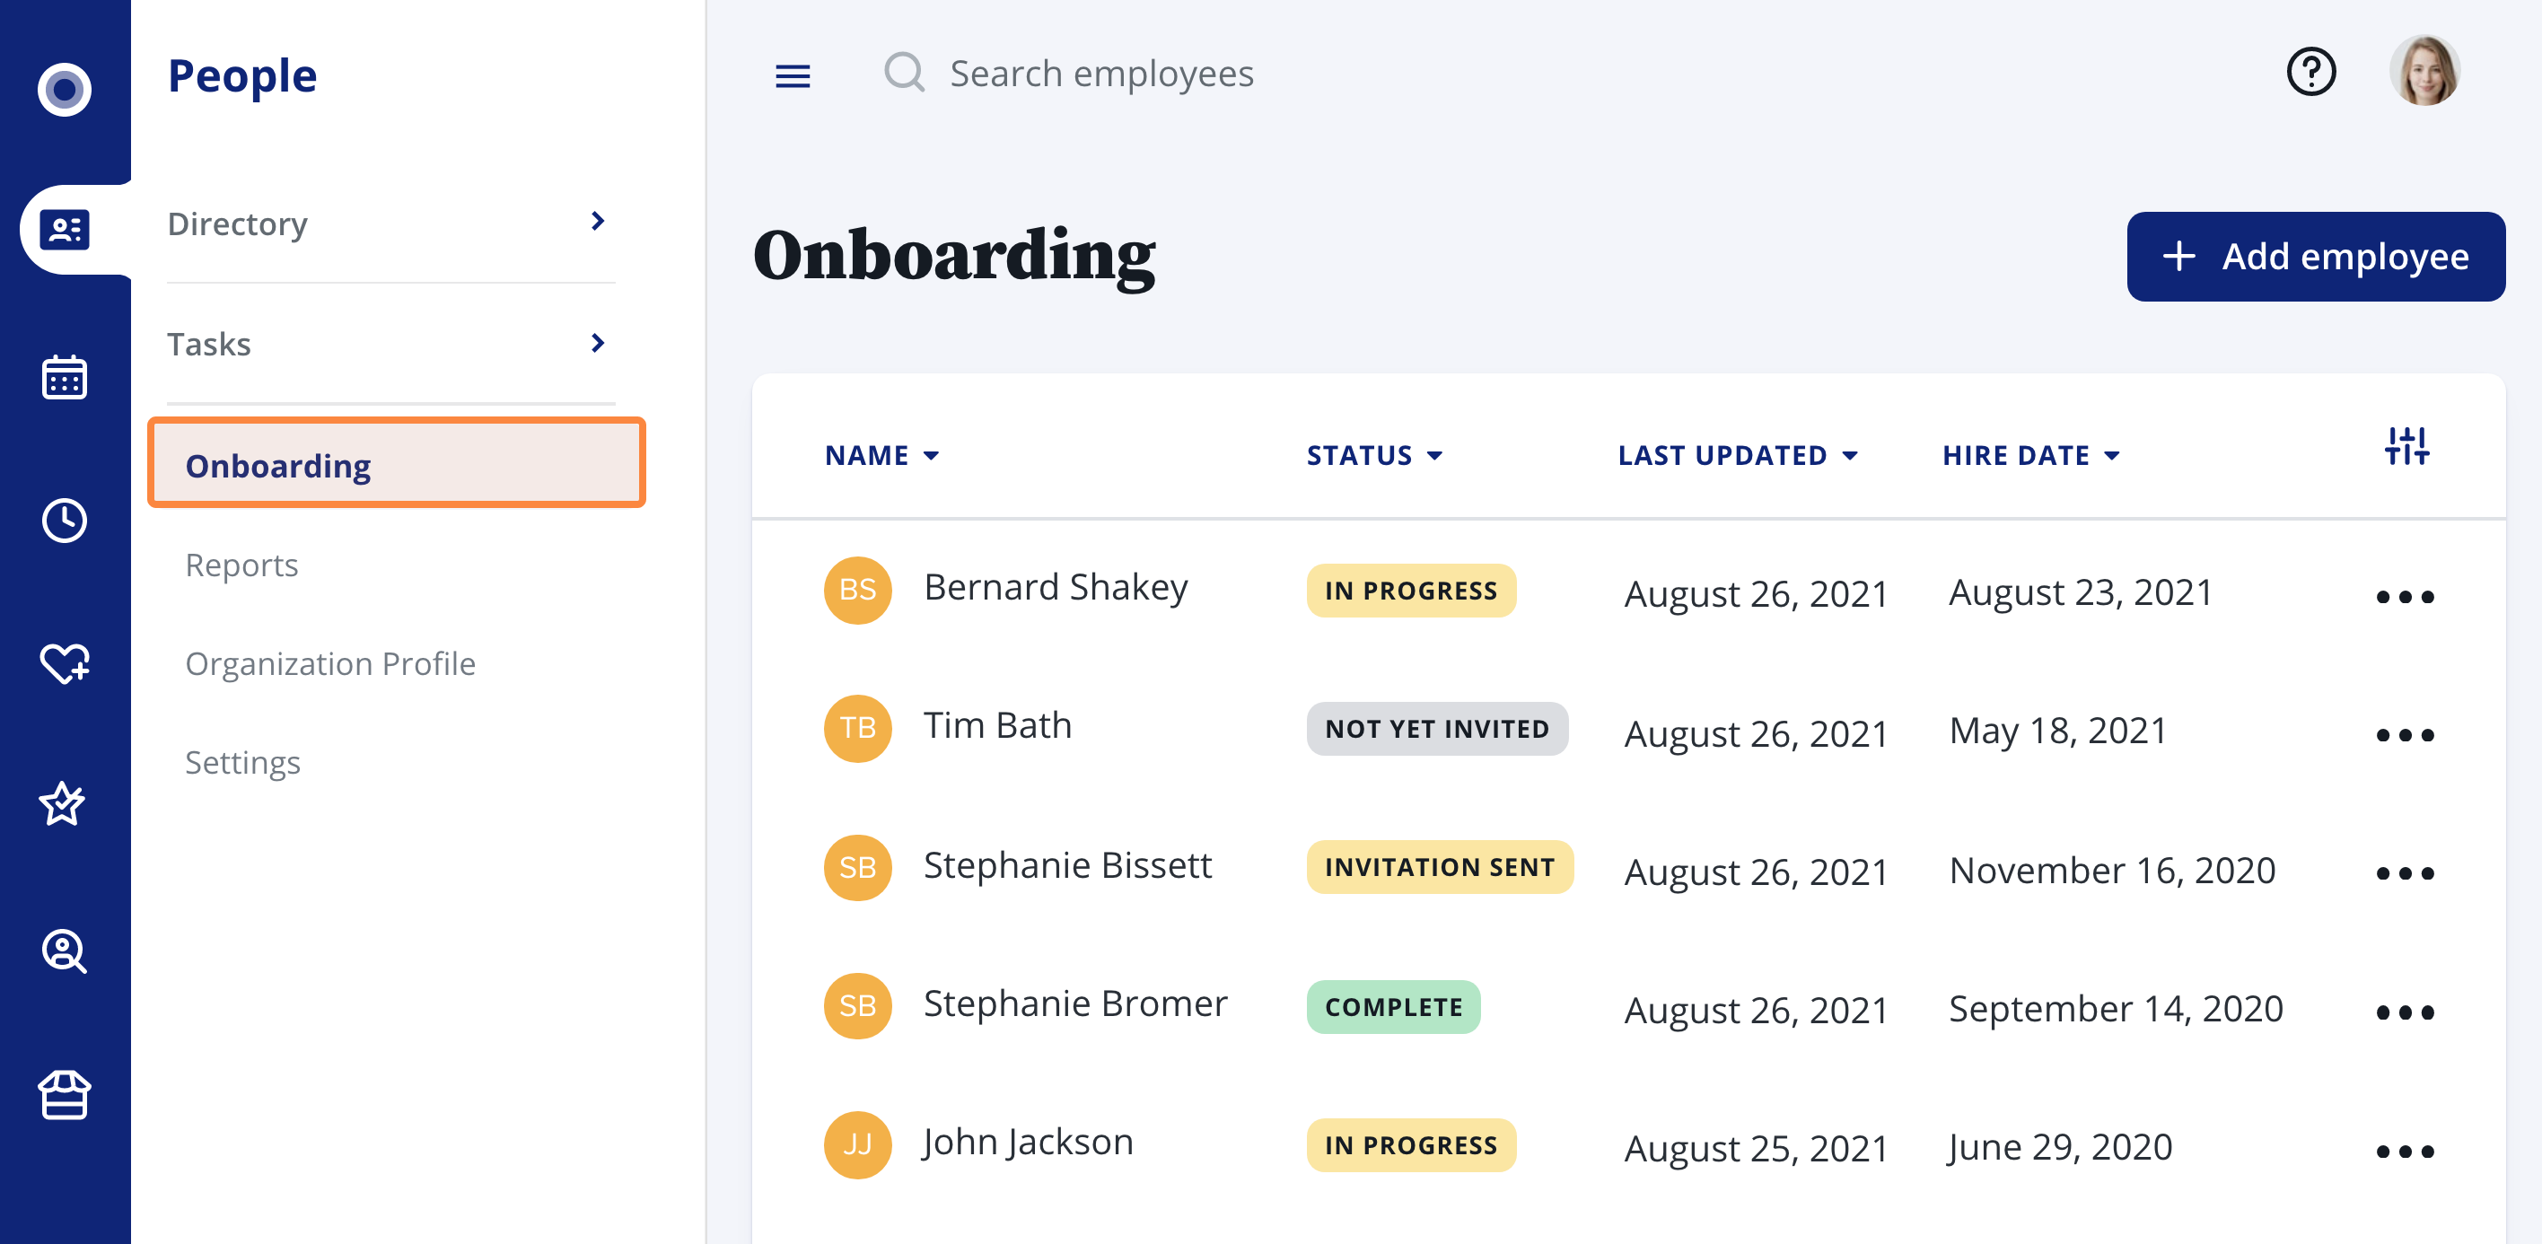
Task: Expand the Directory menu chevron
Action: [597, 221]
